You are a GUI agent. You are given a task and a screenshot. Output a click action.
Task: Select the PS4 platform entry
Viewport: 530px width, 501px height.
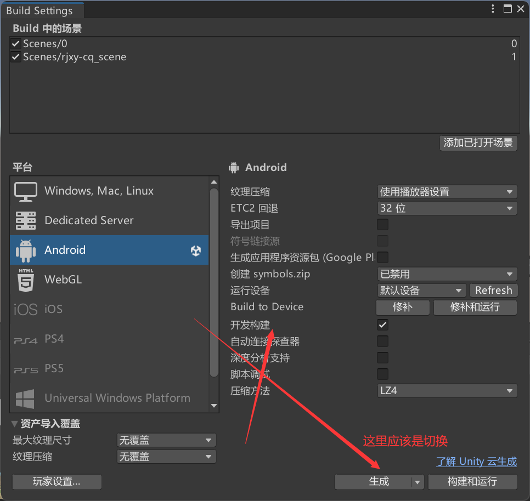click(x=109, y=339)
